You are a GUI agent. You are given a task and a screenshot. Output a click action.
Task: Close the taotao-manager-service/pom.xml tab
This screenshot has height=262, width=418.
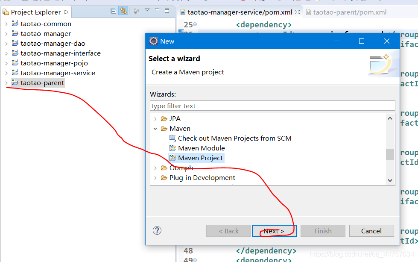(x=298, y=12)
